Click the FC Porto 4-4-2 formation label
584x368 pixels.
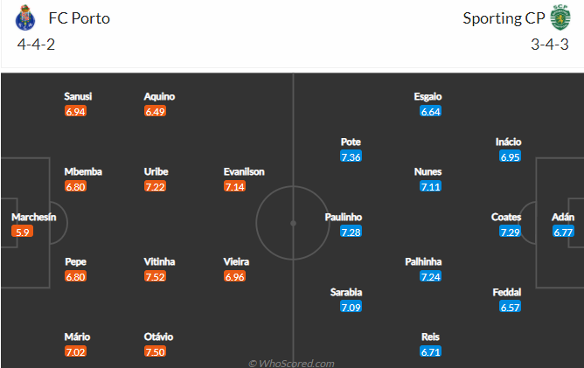coord(36,45)
